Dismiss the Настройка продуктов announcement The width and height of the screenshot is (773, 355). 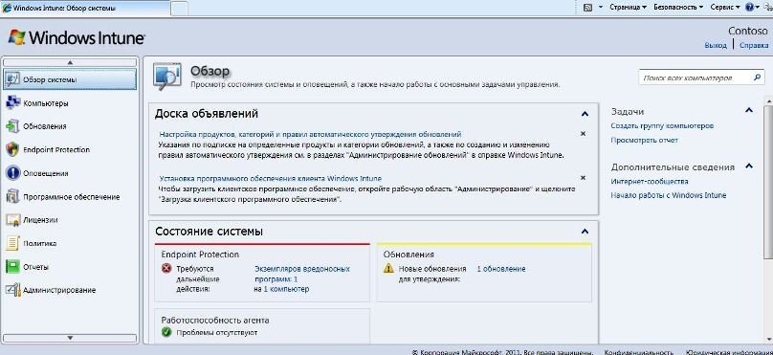click(583, 134)
